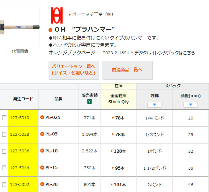The image size is (209, 192).
Task: Open the 呼称 column filter dropdown
Action: coord(154,104)
